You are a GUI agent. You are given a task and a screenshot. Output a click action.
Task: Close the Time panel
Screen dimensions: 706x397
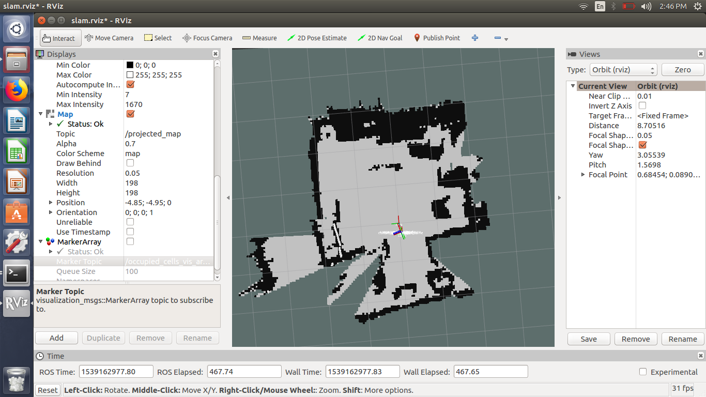click(x=701, y=356)
